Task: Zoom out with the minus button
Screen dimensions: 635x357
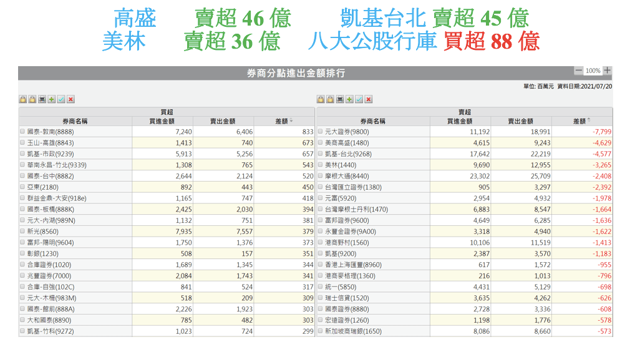Action: 579,71
